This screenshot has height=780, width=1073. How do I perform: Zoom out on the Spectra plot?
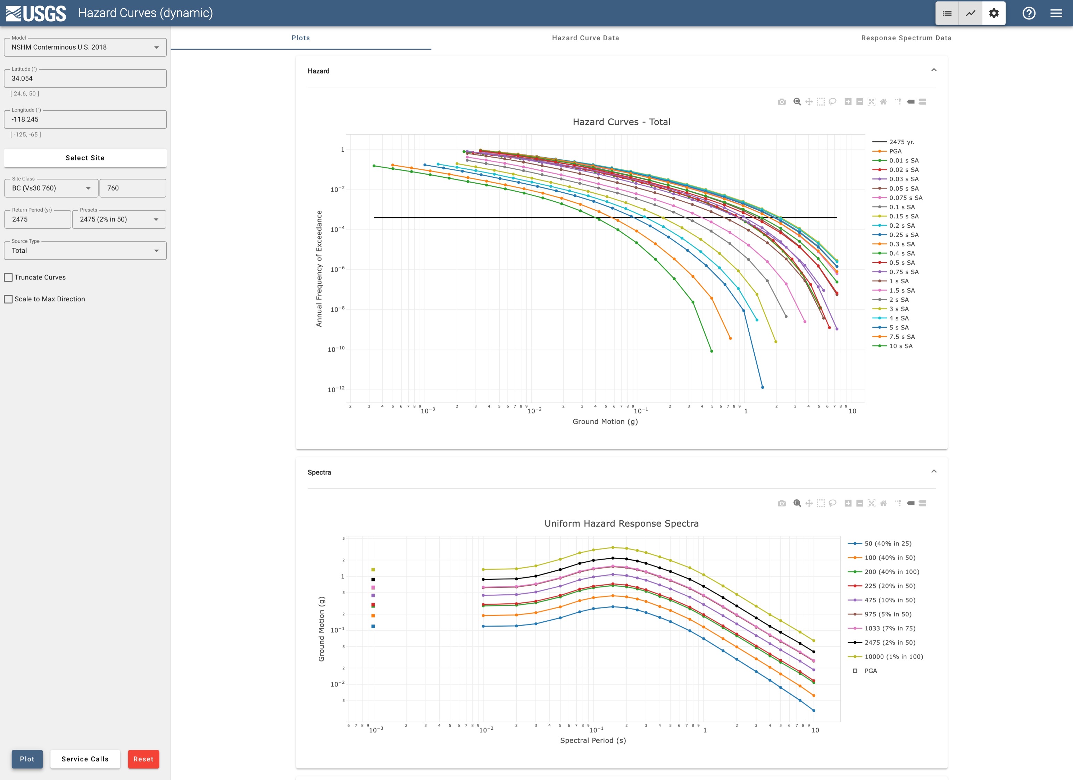click(860, 503)
